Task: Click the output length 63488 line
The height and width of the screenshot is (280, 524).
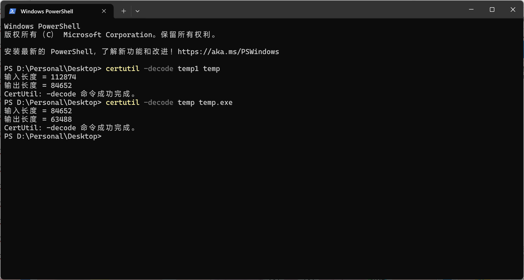Action: pos(38,119)
